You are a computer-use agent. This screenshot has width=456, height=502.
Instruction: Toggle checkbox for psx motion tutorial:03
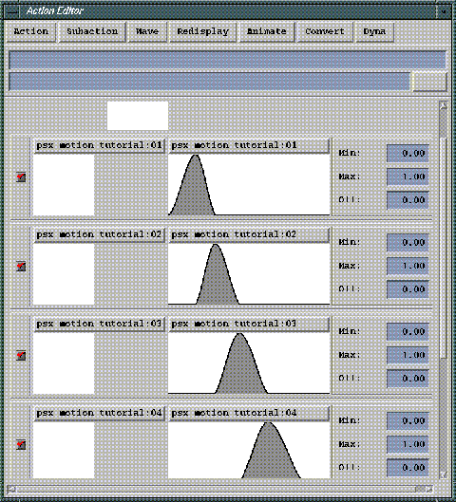click(21, 355)
